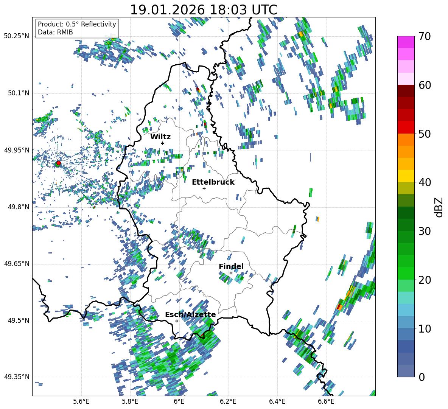Select the Ettelbruck city label
448x409 pixels.
[x=213, y=182]
